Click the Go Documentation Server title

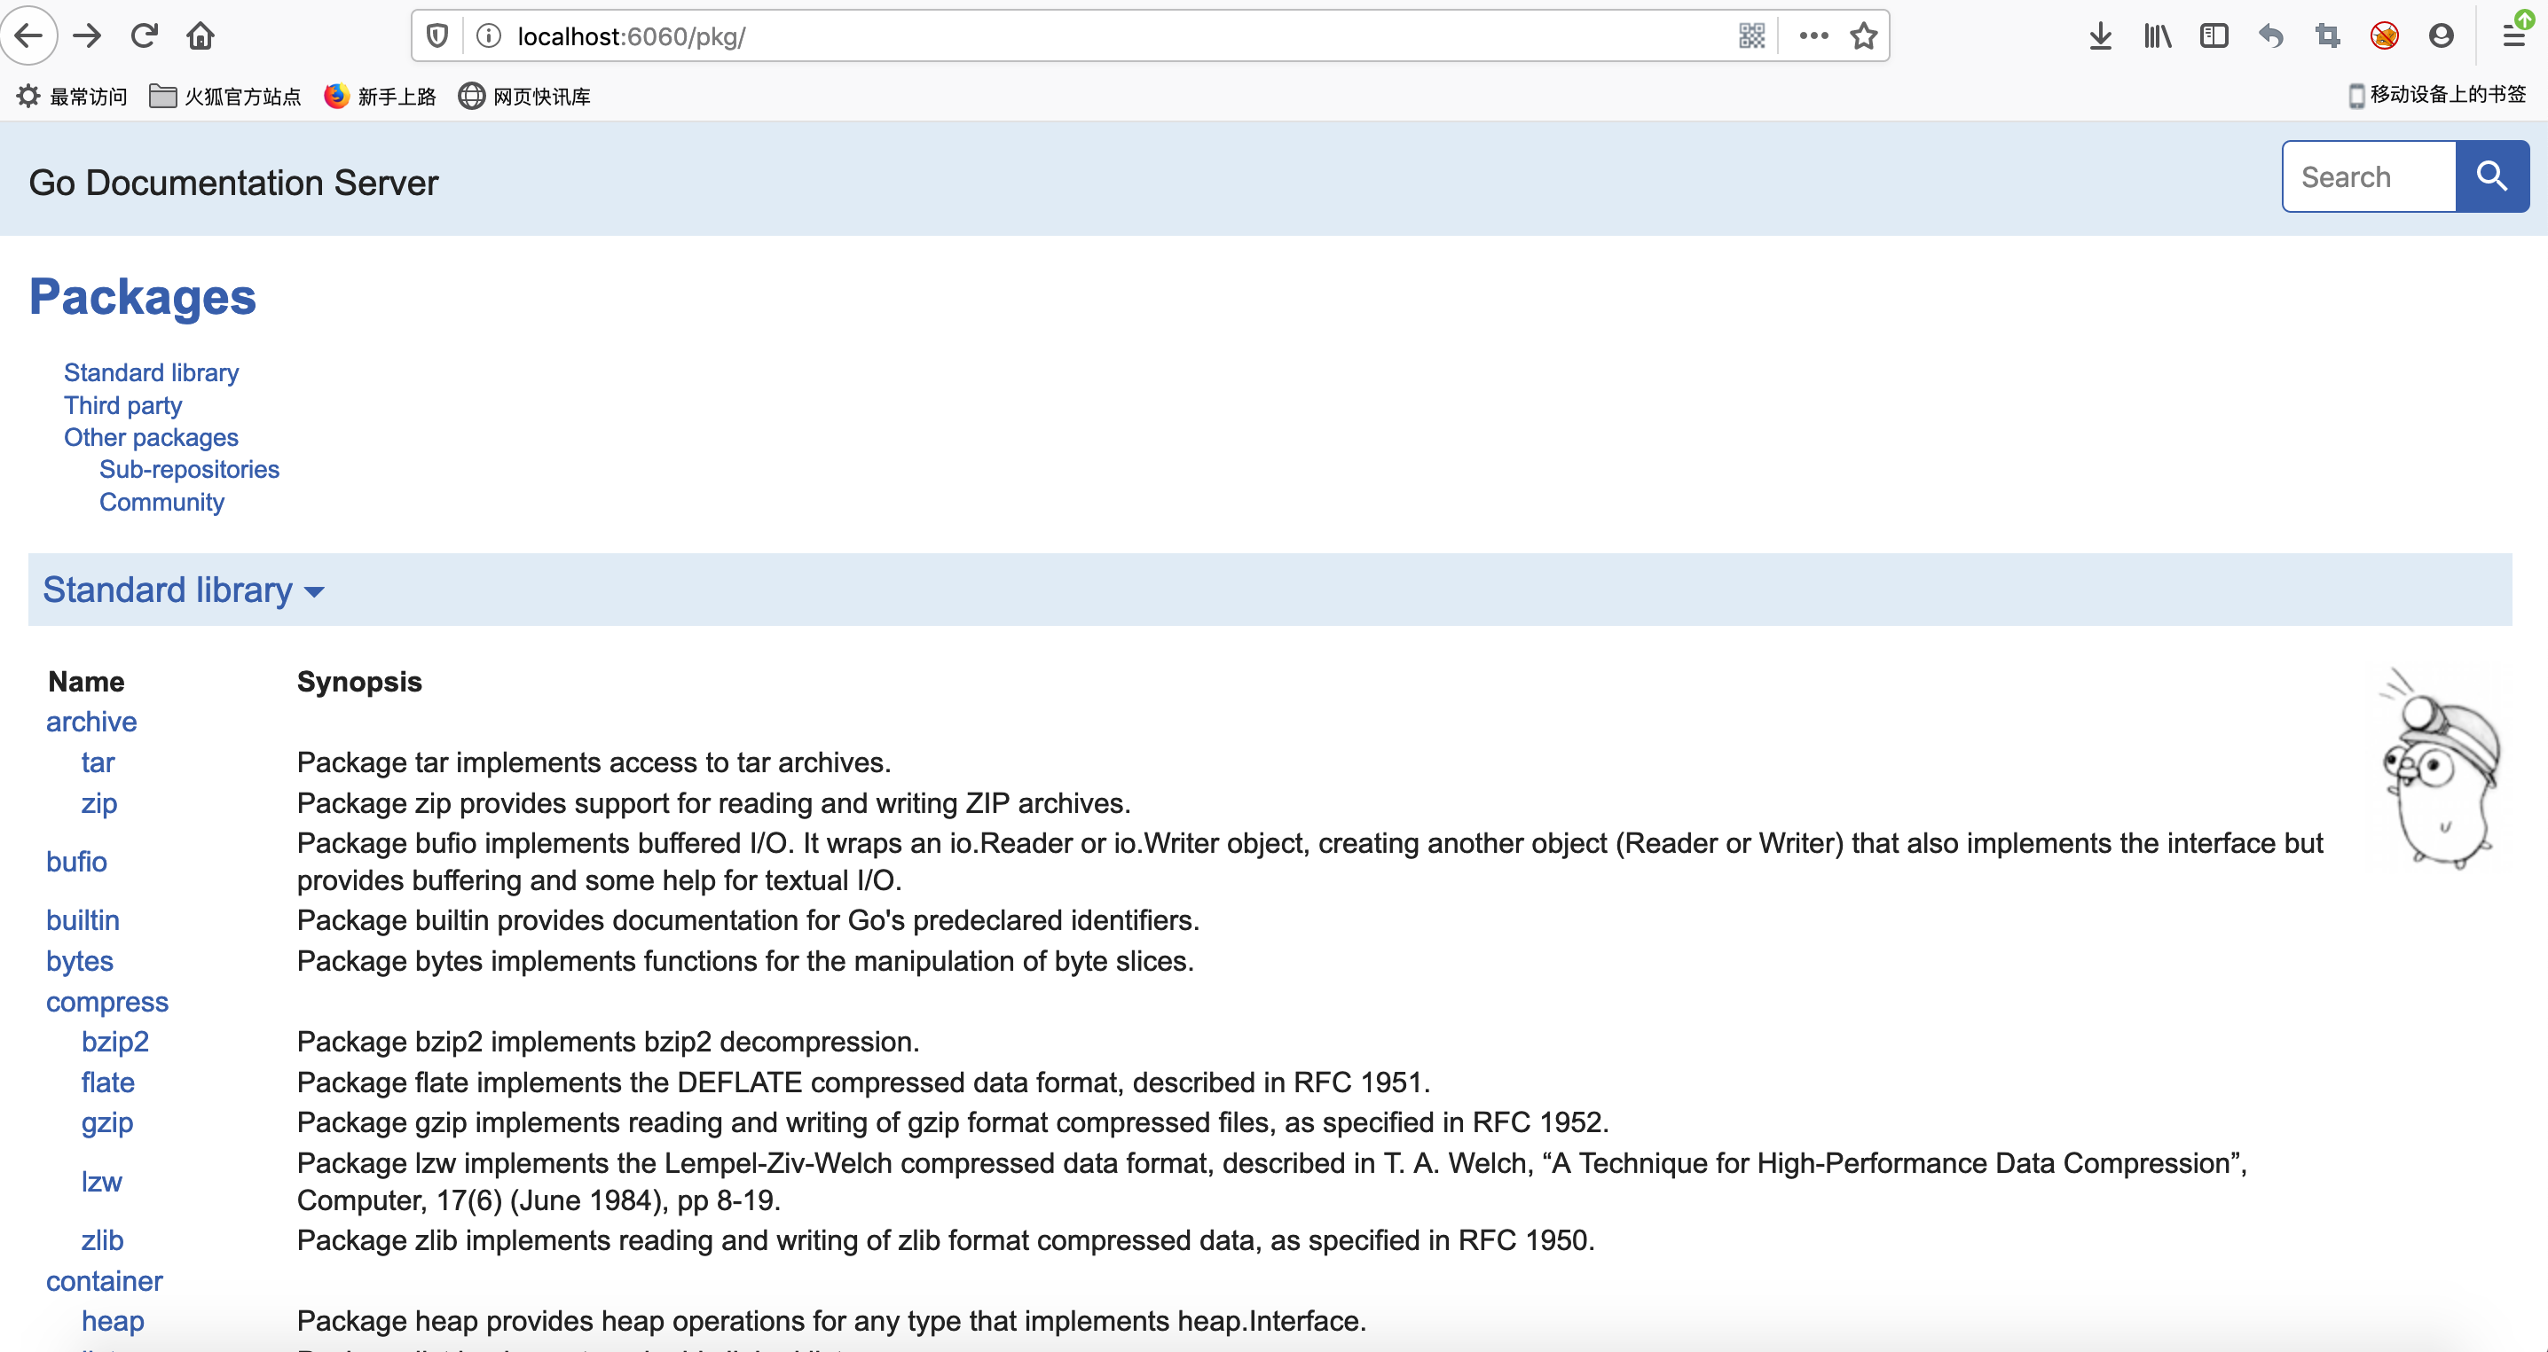233,183
